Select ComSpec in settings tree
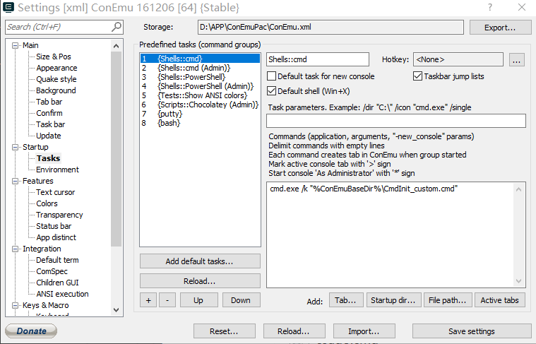536x344 pixels. point(52,271)
